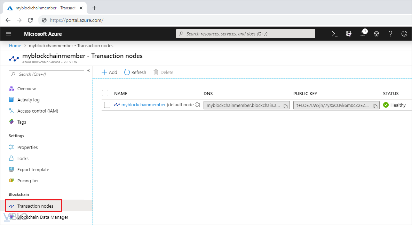The image size is (412, 225).
Task: Open portal settings gear
Action: pyautogui.click(x=377, y=34)
